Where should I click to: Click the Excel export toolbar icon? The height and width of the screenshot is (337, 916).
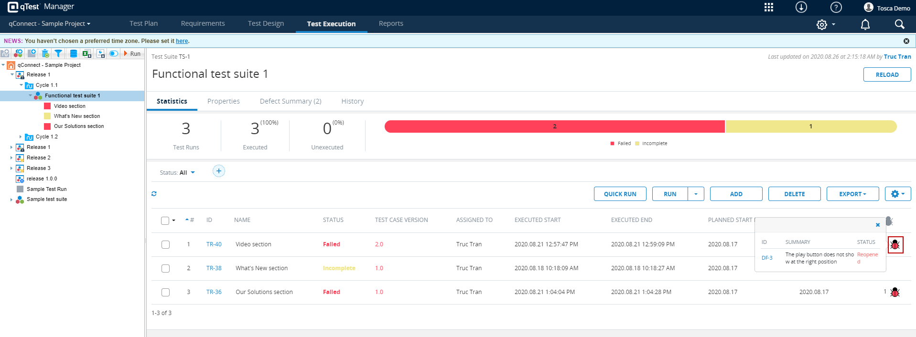86,53
